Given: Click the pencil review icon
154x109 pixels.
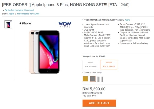Looking at the screenshot, I should point(3,10).
